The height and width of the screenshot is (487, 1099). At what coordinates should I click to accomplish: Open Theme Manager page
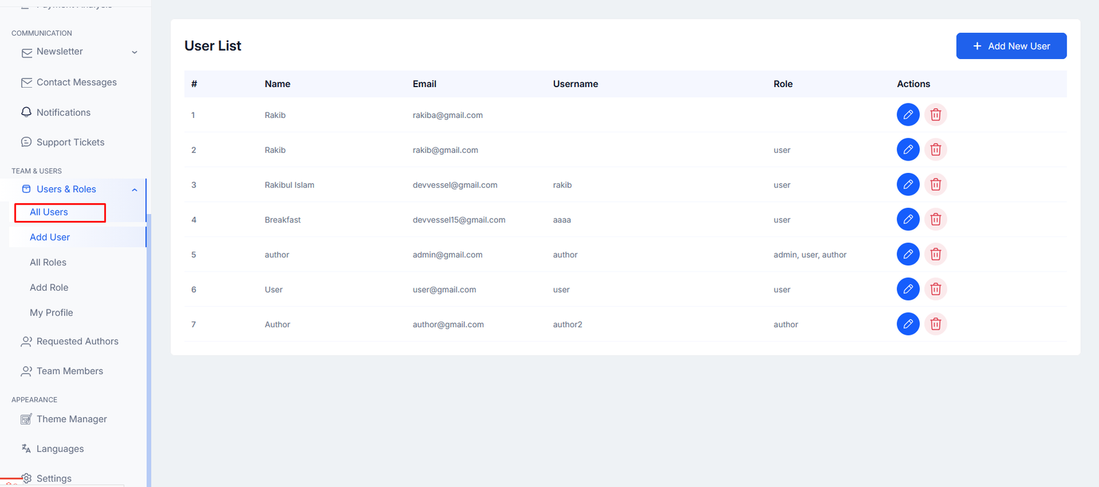[x=71, y=419]
